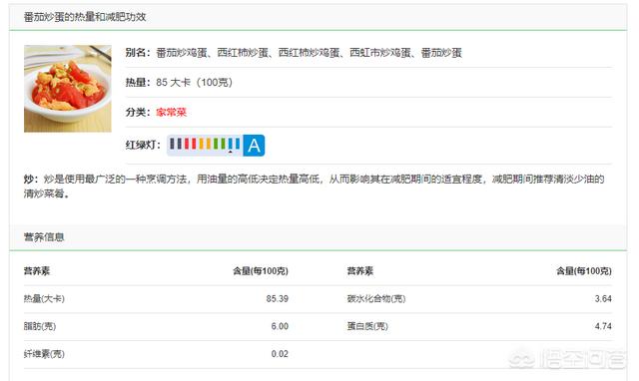The height and width of the screenshot is (381, 639).
Task: Select the 热量(大卡) nutrient row
Action: [156, 299]
